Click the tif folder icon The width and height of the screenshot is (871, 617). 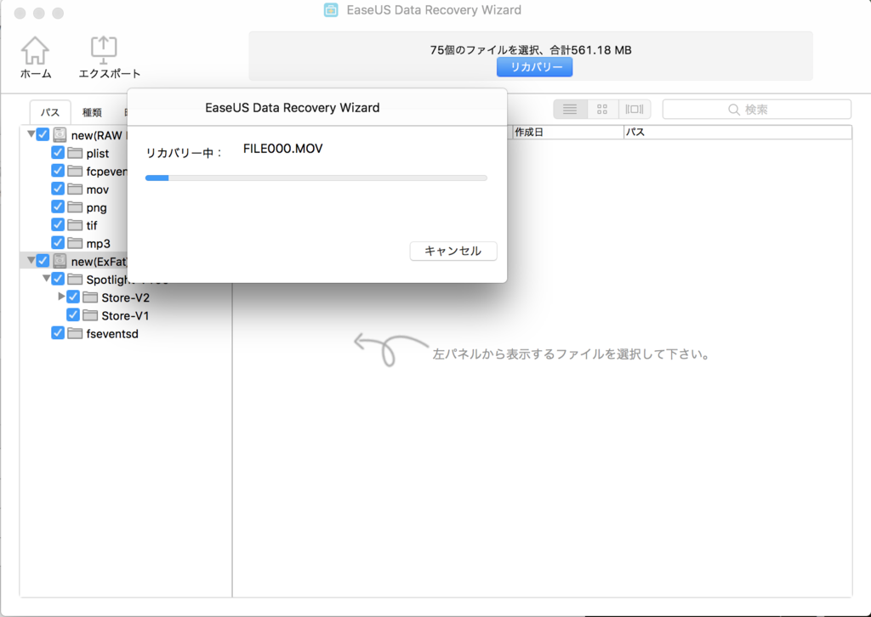(x=75, y=224)
